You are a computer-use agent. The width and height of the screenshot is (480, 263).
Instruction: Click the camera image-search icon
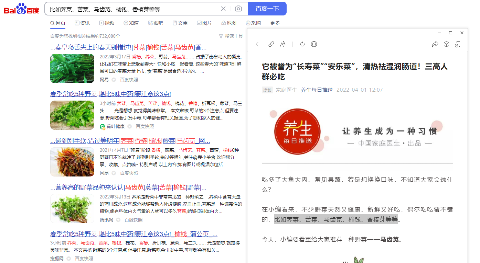point(238,9)
